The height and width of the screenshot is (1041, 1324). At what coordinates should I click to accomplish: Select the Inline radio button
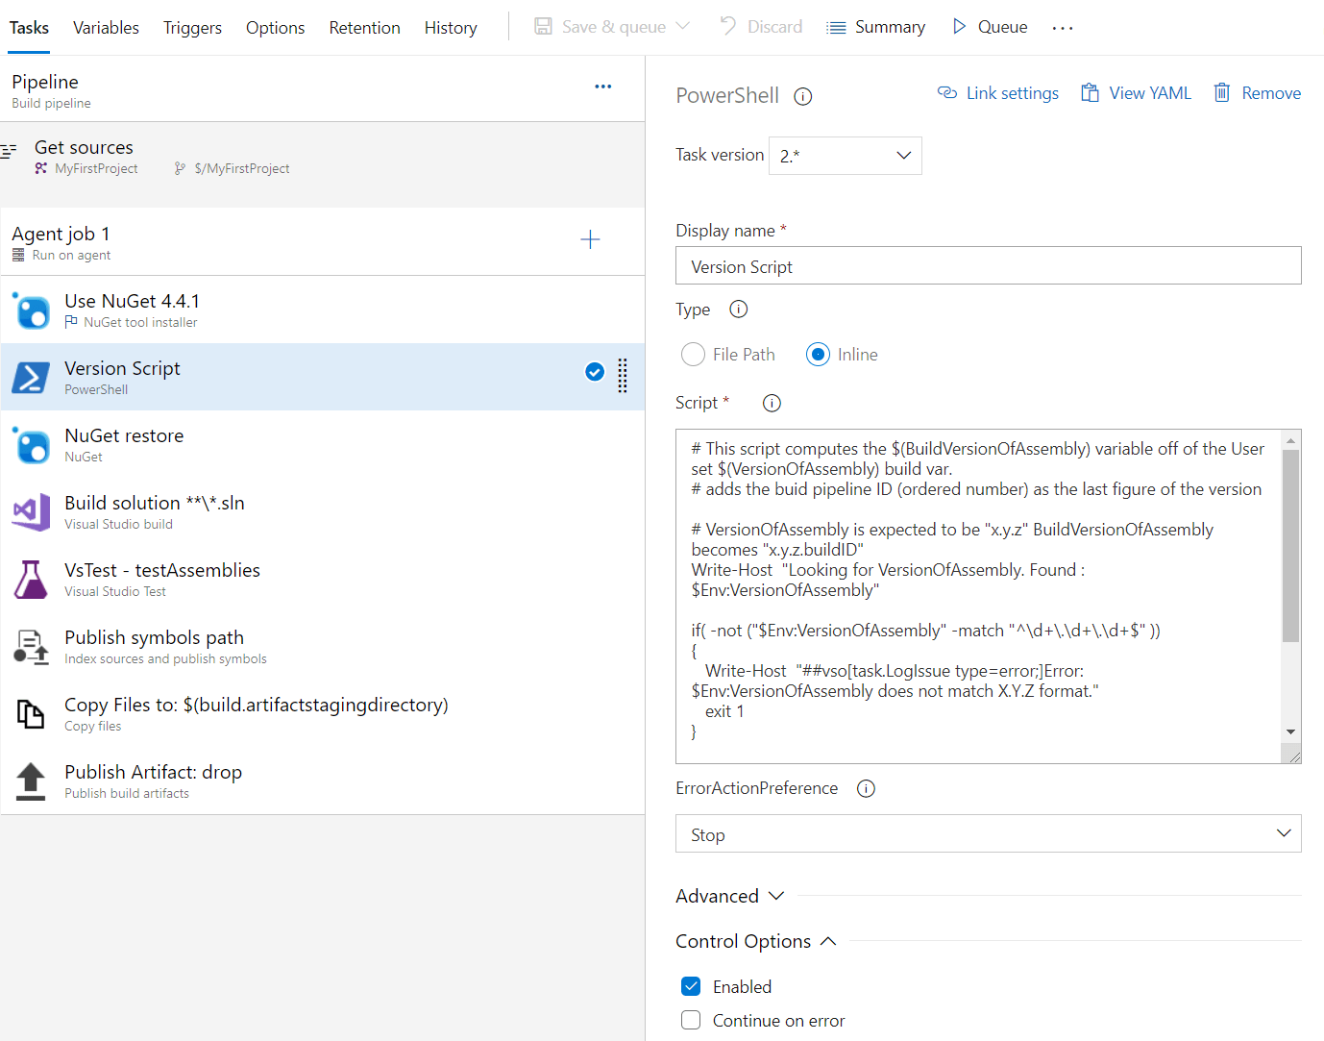click(818, 354)
